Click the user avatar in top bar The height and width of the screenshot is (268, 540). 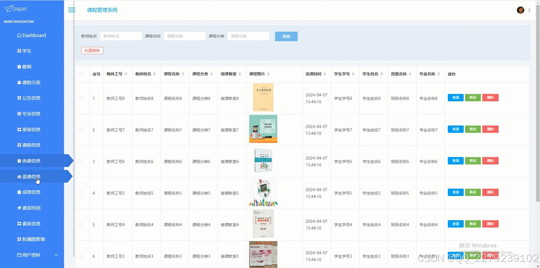click(x=520, y=10)
